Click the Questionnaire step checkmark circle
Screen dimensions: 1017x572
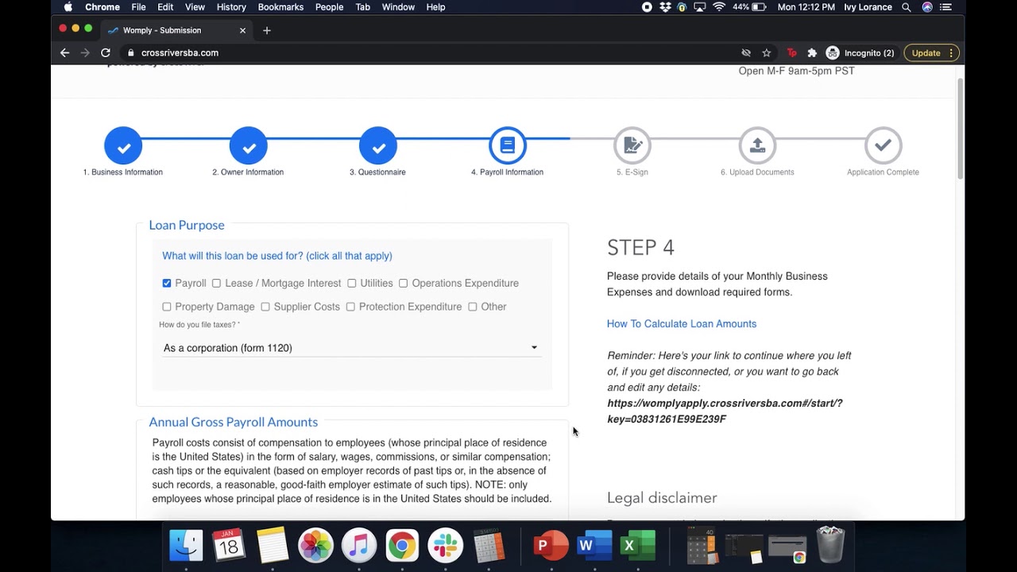click(378, 147)
